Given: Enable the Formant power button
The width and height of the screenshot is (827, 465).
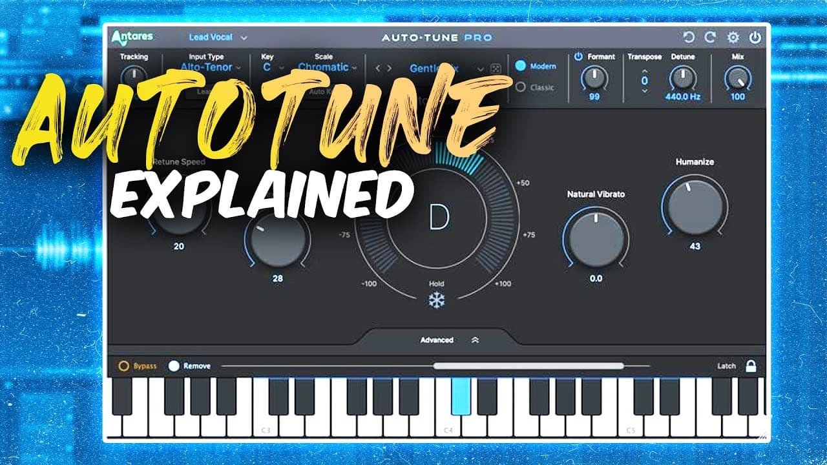Looking at the screenshot, I should coord(579,57).
